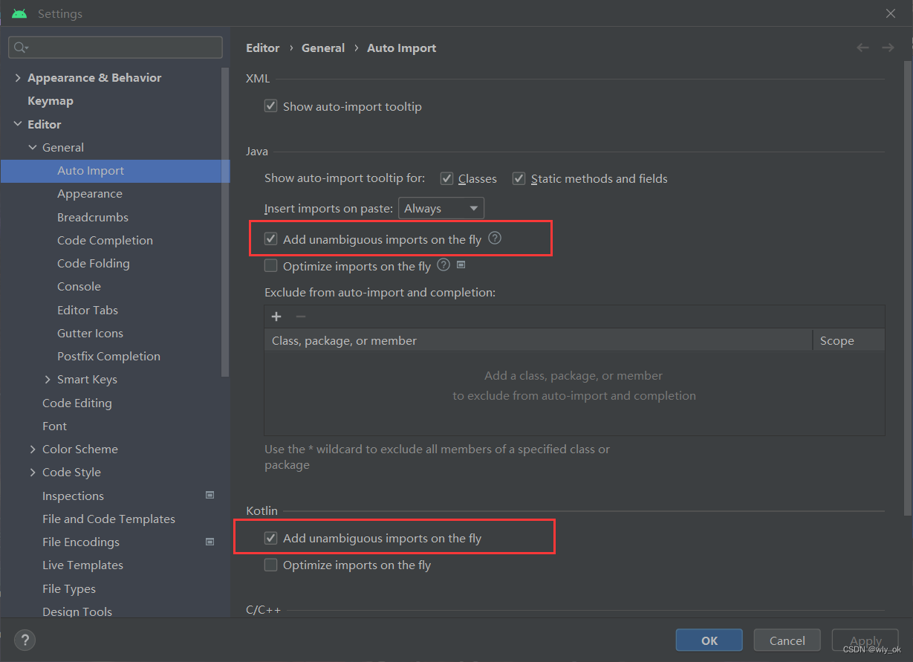Screen dimensions: 913x662
Task: Open help for Add unambiguous imports (Java)
Action: (496, 238)
